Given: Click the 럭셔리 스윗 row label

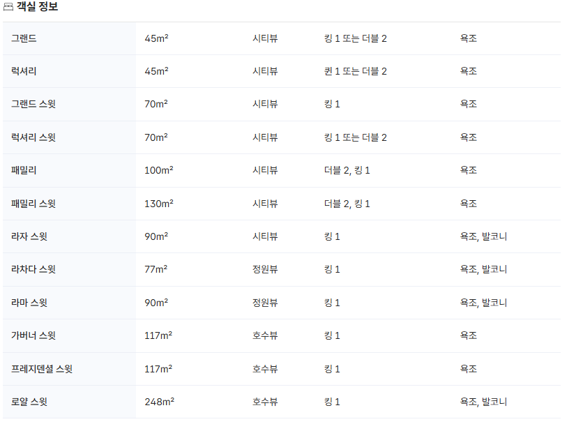Looking at the screenshot, I should click(33, 137).
